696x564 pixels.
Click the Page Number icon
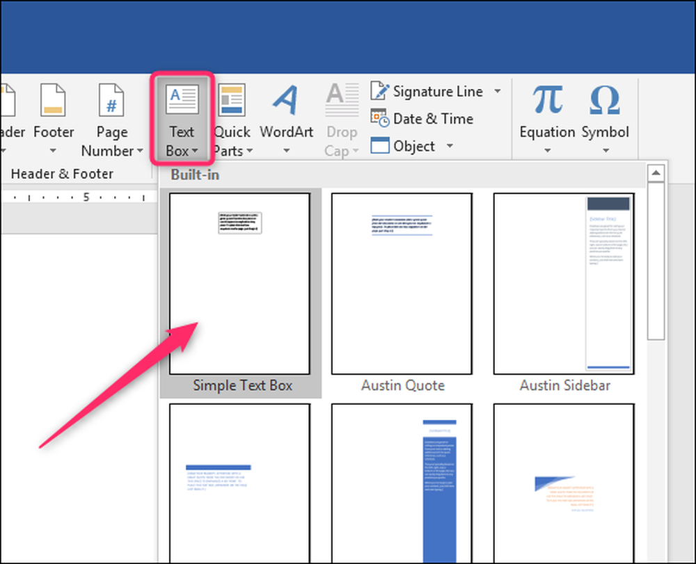tap(111, 99)
